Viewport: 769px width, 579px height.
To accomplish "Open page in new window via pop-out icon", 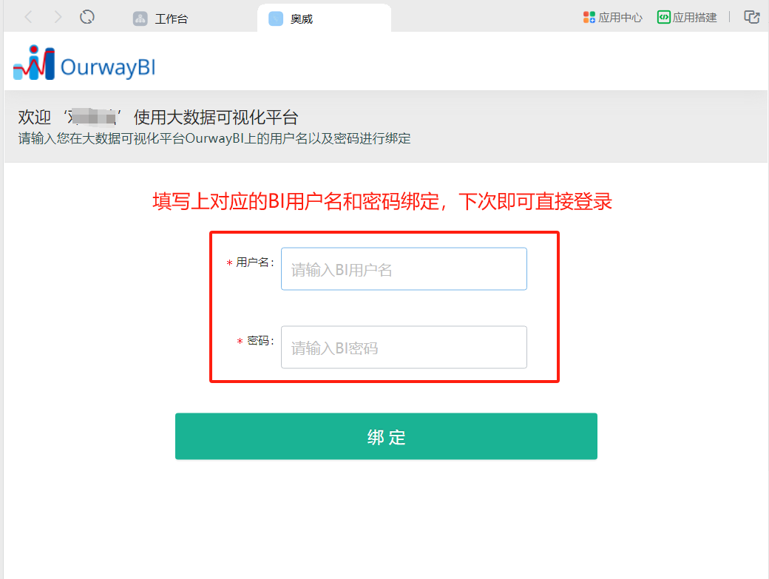I will pos(752,17).
